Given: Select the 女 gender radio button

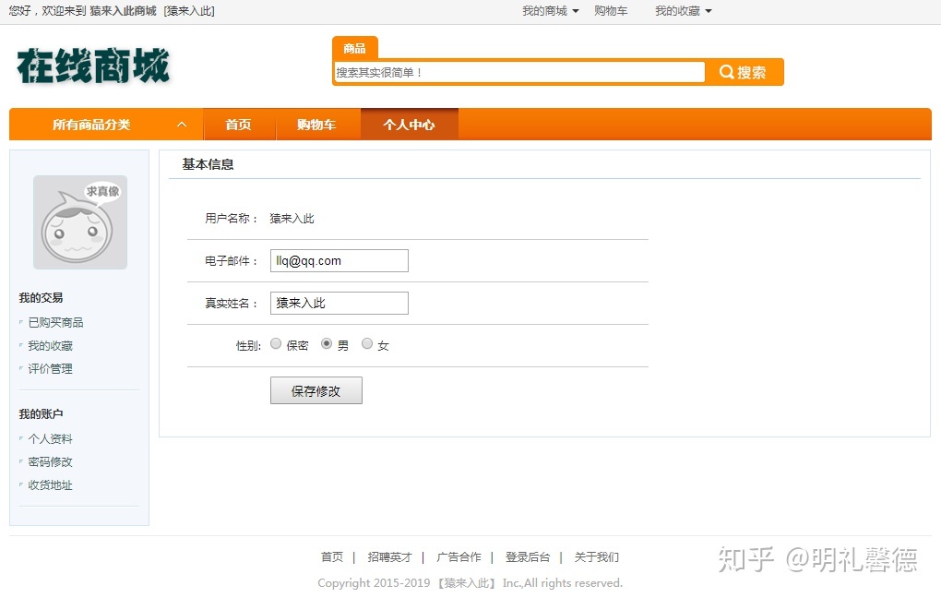Looking at the screenshot, I should tap(366, 343).
